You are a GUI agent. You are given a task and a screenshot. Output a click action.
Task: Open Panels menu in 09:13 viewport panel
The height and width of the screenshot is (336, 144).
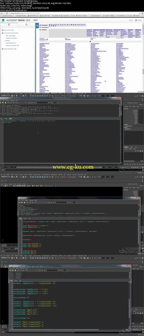tap(24, 184)
